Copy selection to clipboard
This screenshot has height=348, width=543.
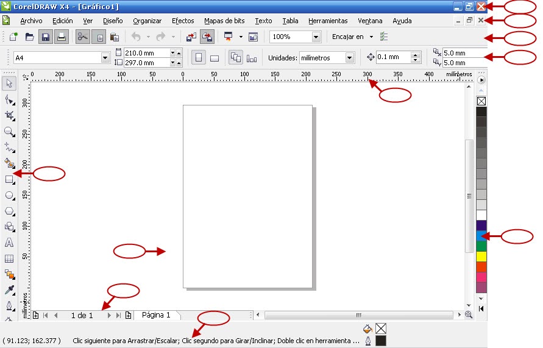pyautogui.click(x=99, y=37)
